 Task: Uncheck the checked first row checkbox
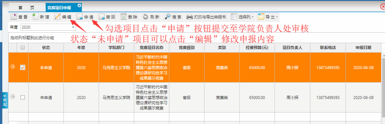click(23, 67)
